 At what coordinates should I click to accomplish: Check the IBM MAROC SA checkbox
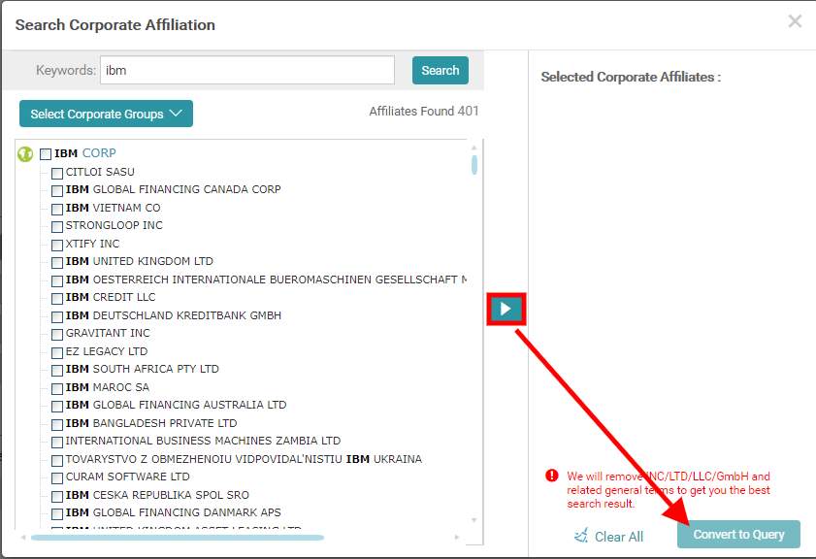[57, 389]
